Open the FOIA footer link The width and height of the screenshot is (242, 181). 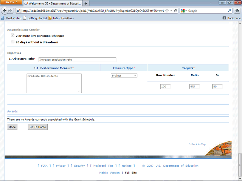coord(44,166)
